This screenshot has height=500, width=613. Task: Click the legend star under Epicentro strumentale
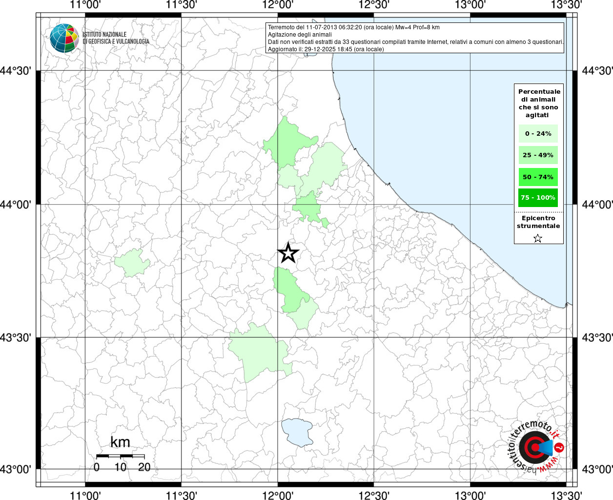(538, 238)
